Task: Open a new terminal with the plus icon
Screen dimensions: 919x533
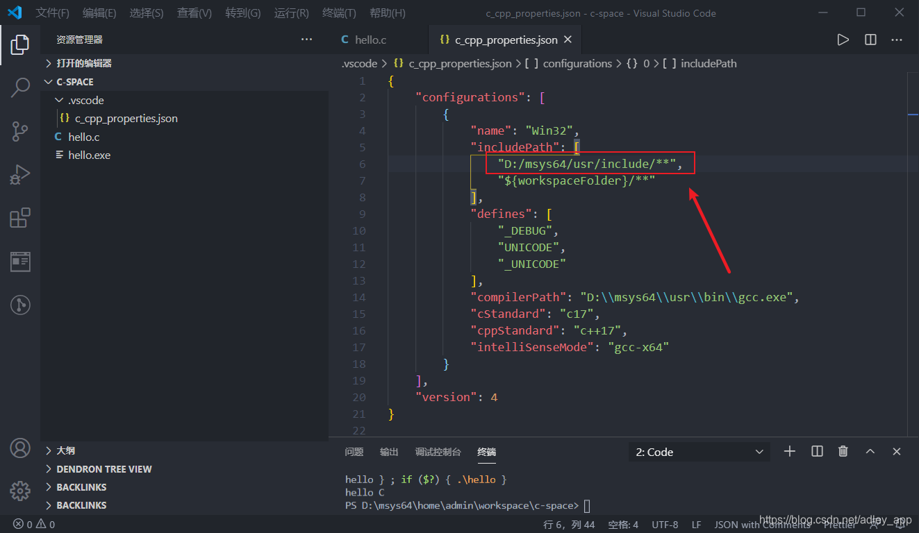Action: [x=789, y=451]
